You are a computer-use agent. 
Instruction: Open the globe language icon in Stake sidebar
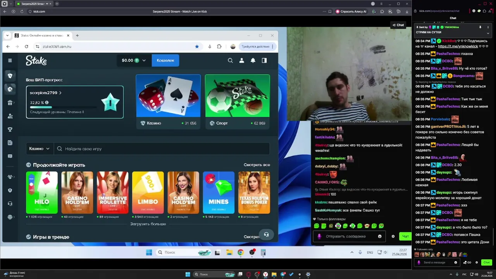coord(10,217)
